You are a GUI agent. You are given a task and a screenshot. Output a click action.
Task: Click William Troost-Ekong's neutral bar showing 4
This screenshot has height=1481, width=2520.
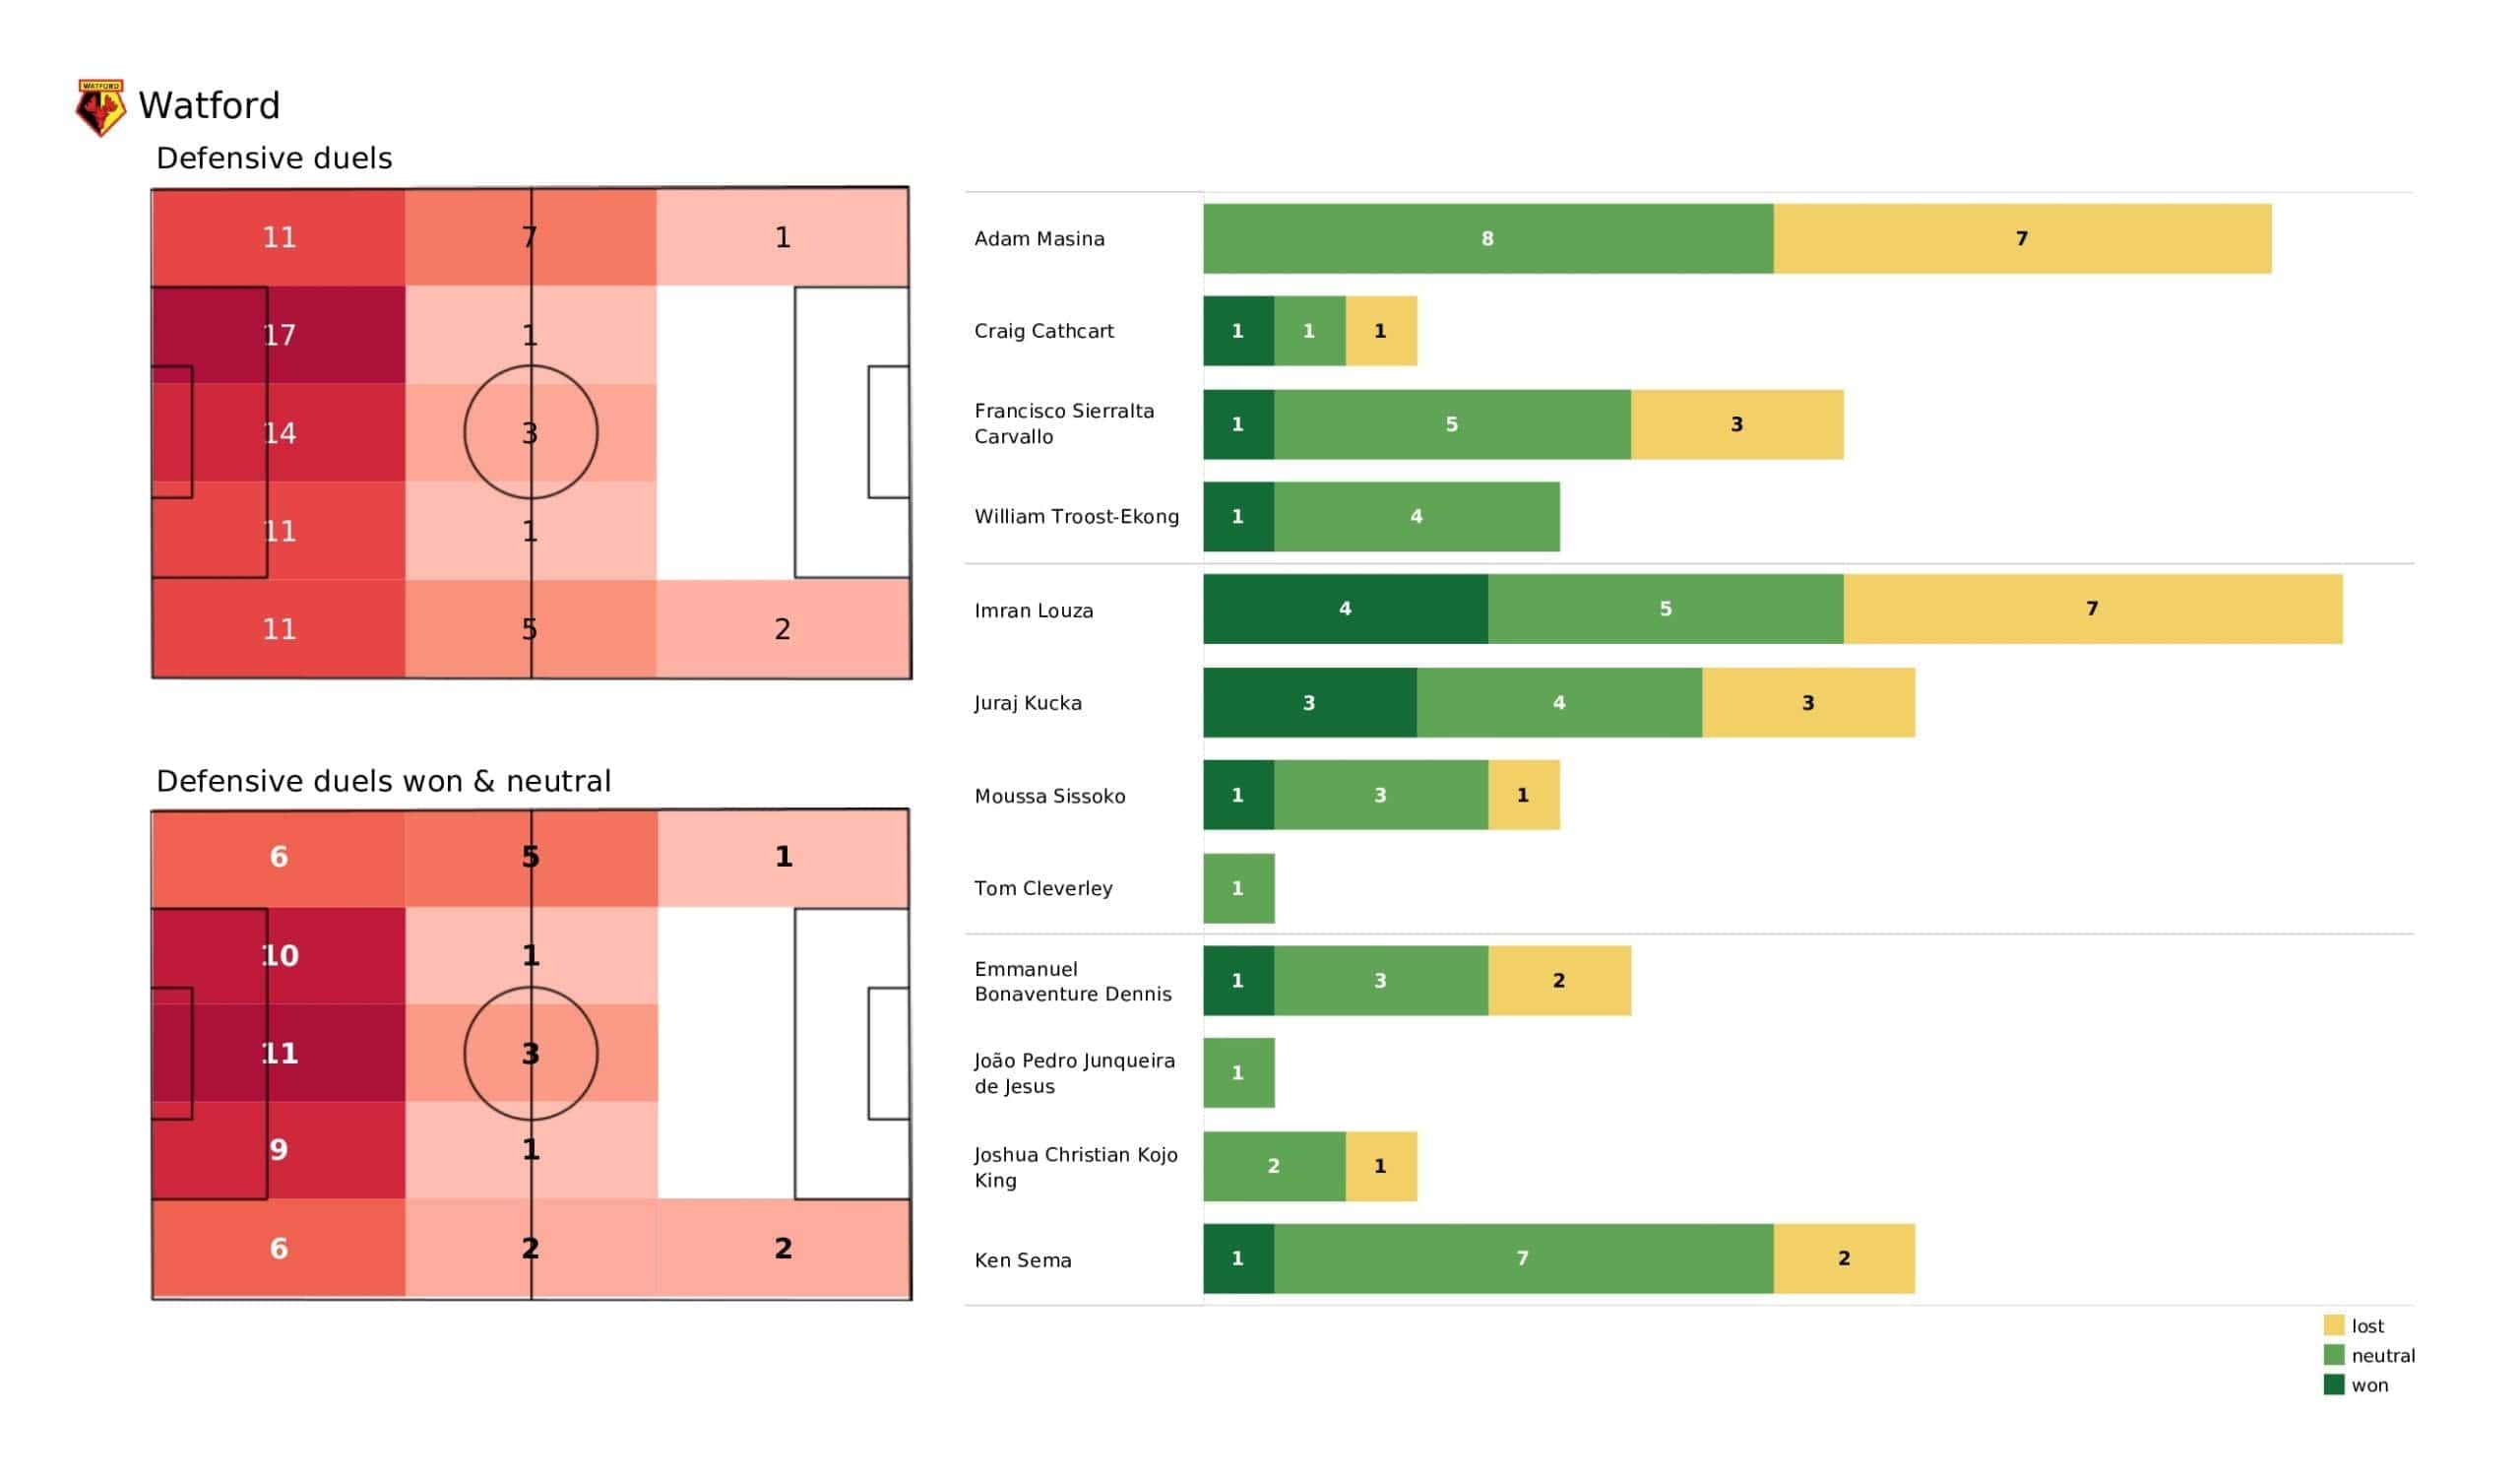pyautogui.click(x=1416, y=517)
